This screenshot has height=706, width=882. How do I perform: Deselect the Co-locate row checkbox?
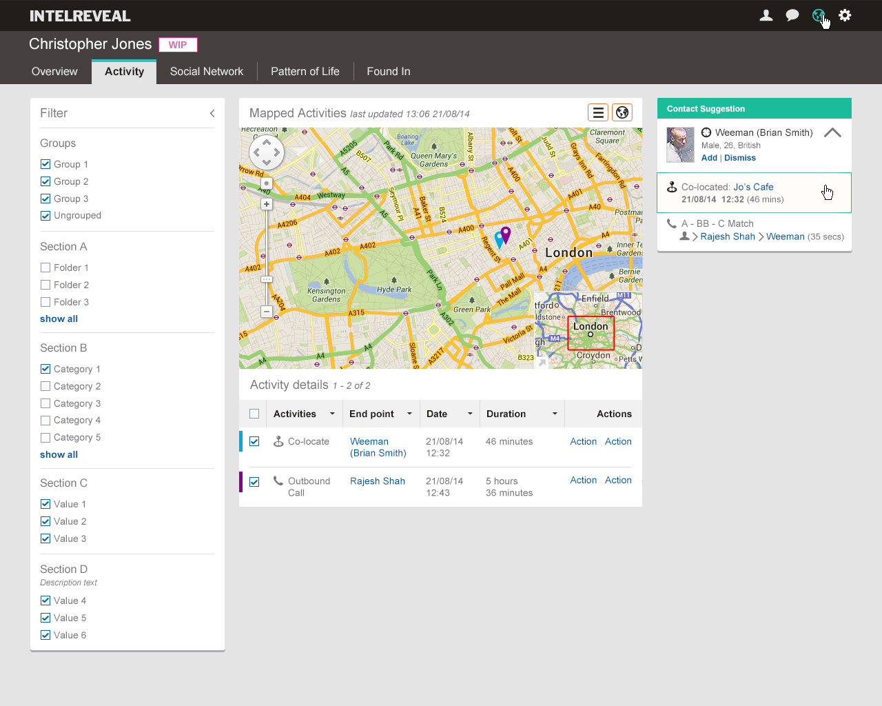(x=254, y=441)
